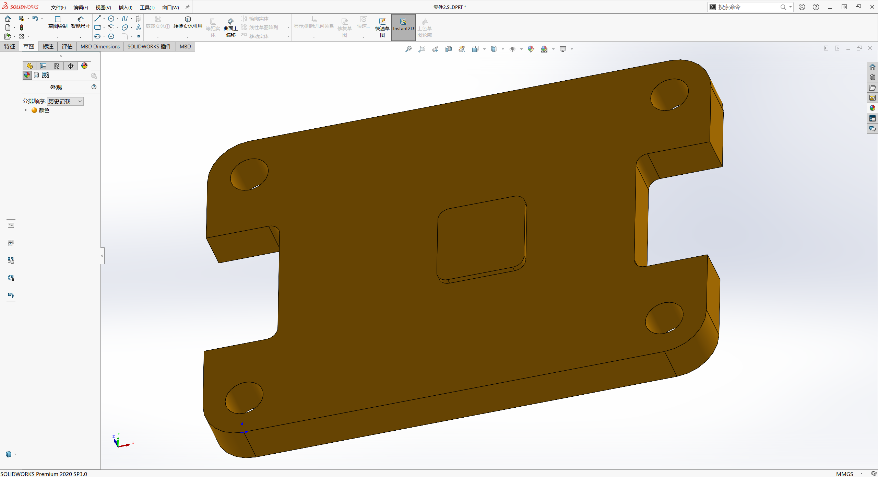Toggle the pin icon beside the menu bar
The width and height of the screenshot is (878, 477).
pos(188,7)
